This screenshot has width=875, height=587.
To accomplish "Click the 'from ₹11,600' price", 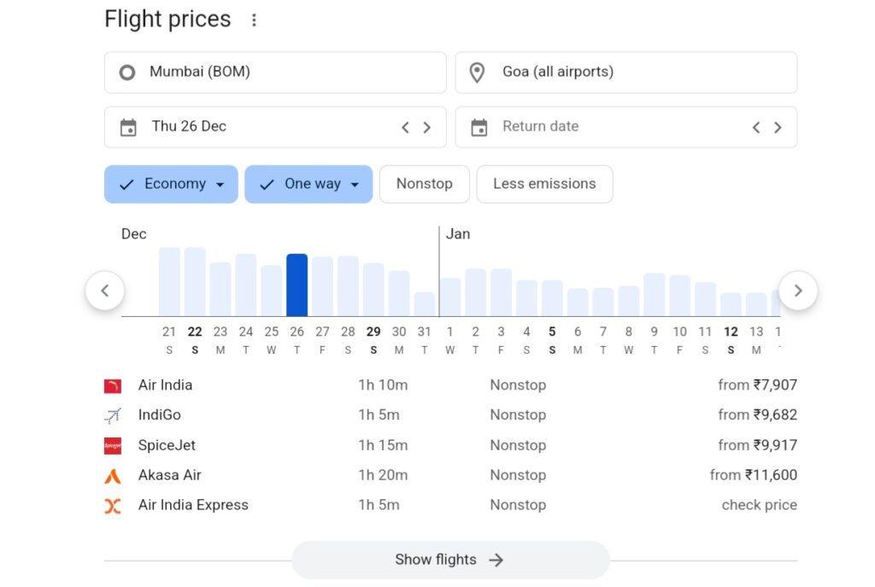I will [x=754, y=475].
